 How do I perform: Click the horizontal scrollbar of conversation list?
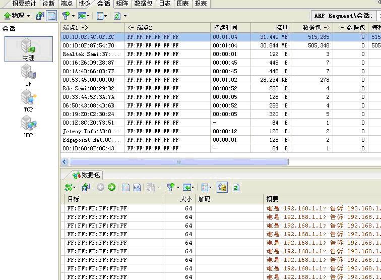pos(178,162)
